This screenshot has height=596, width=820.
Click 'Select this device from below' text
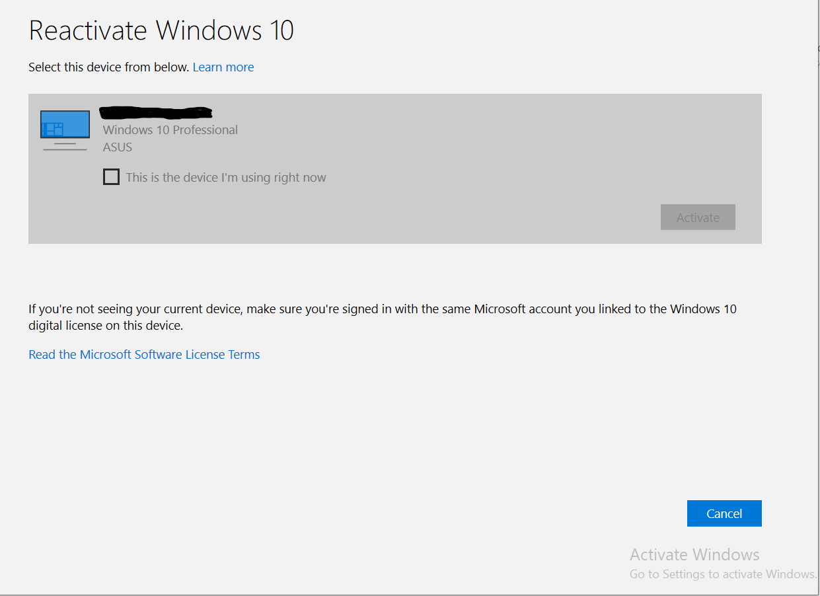pos(109,67)
